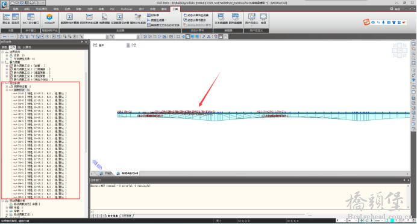417x224 pixels.
Task: Expand the 支承 supports tree node
Action: pyautogui.click(x=7, y=55)
